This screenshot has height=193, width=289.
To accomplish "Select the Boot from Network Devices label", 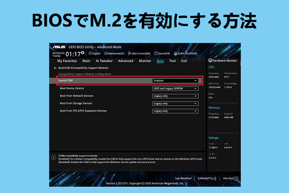I will (x=77, y=96).
